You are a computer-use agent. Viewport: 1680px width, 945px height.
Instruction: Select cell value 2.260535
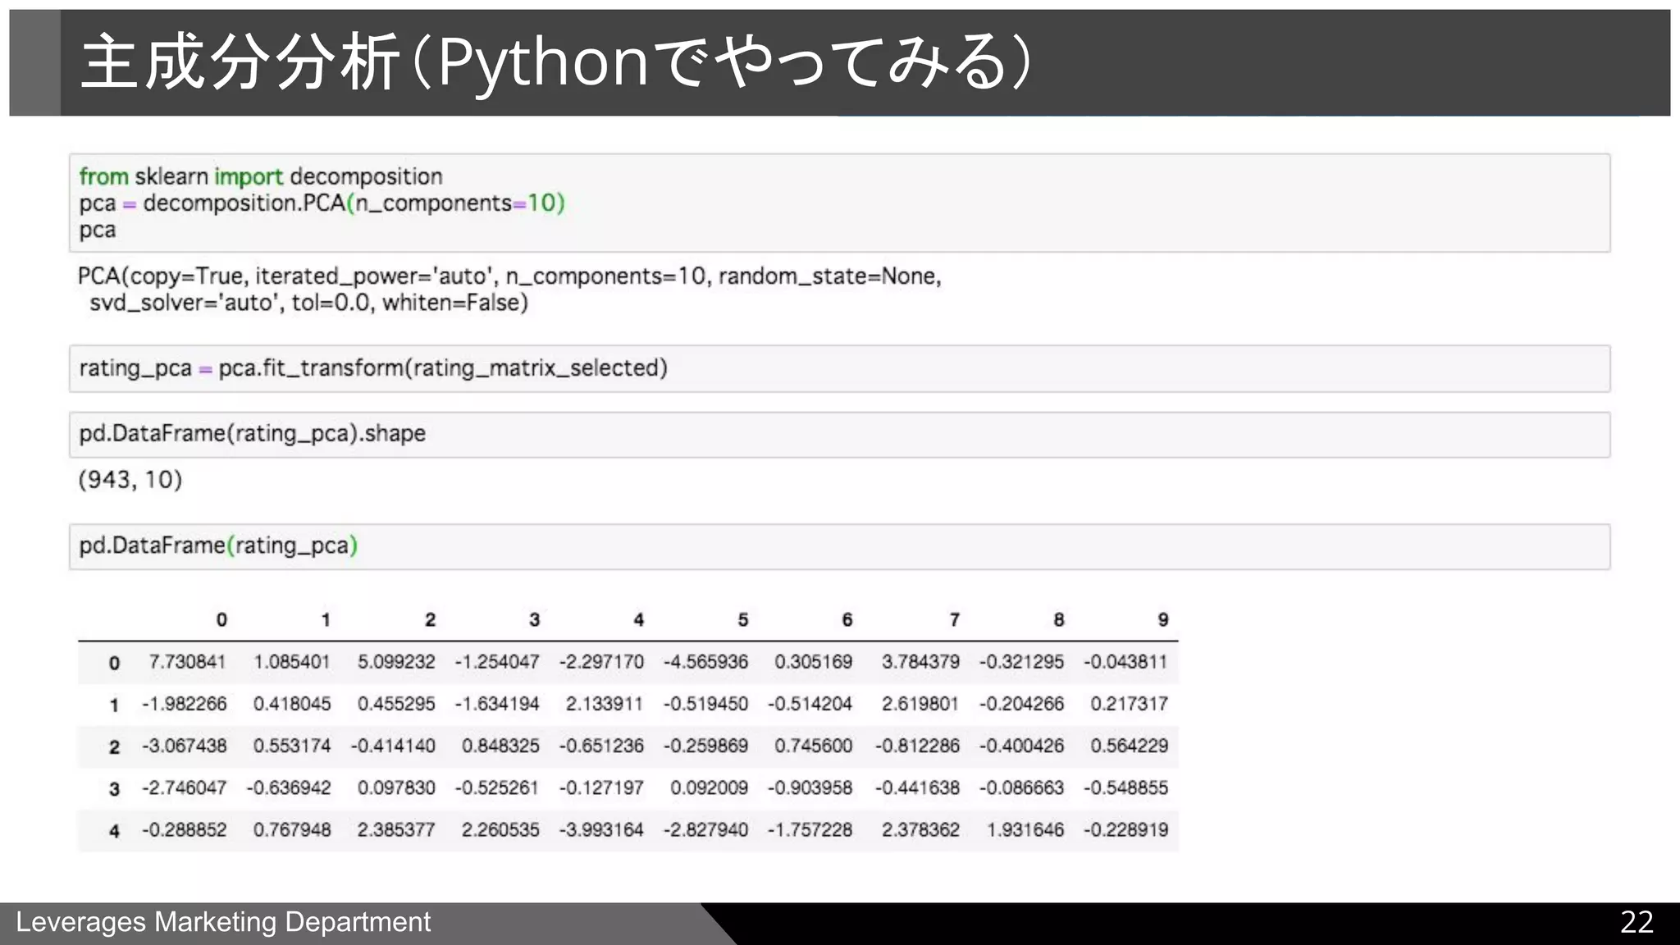pyautogui.click(x=500, y=830)
